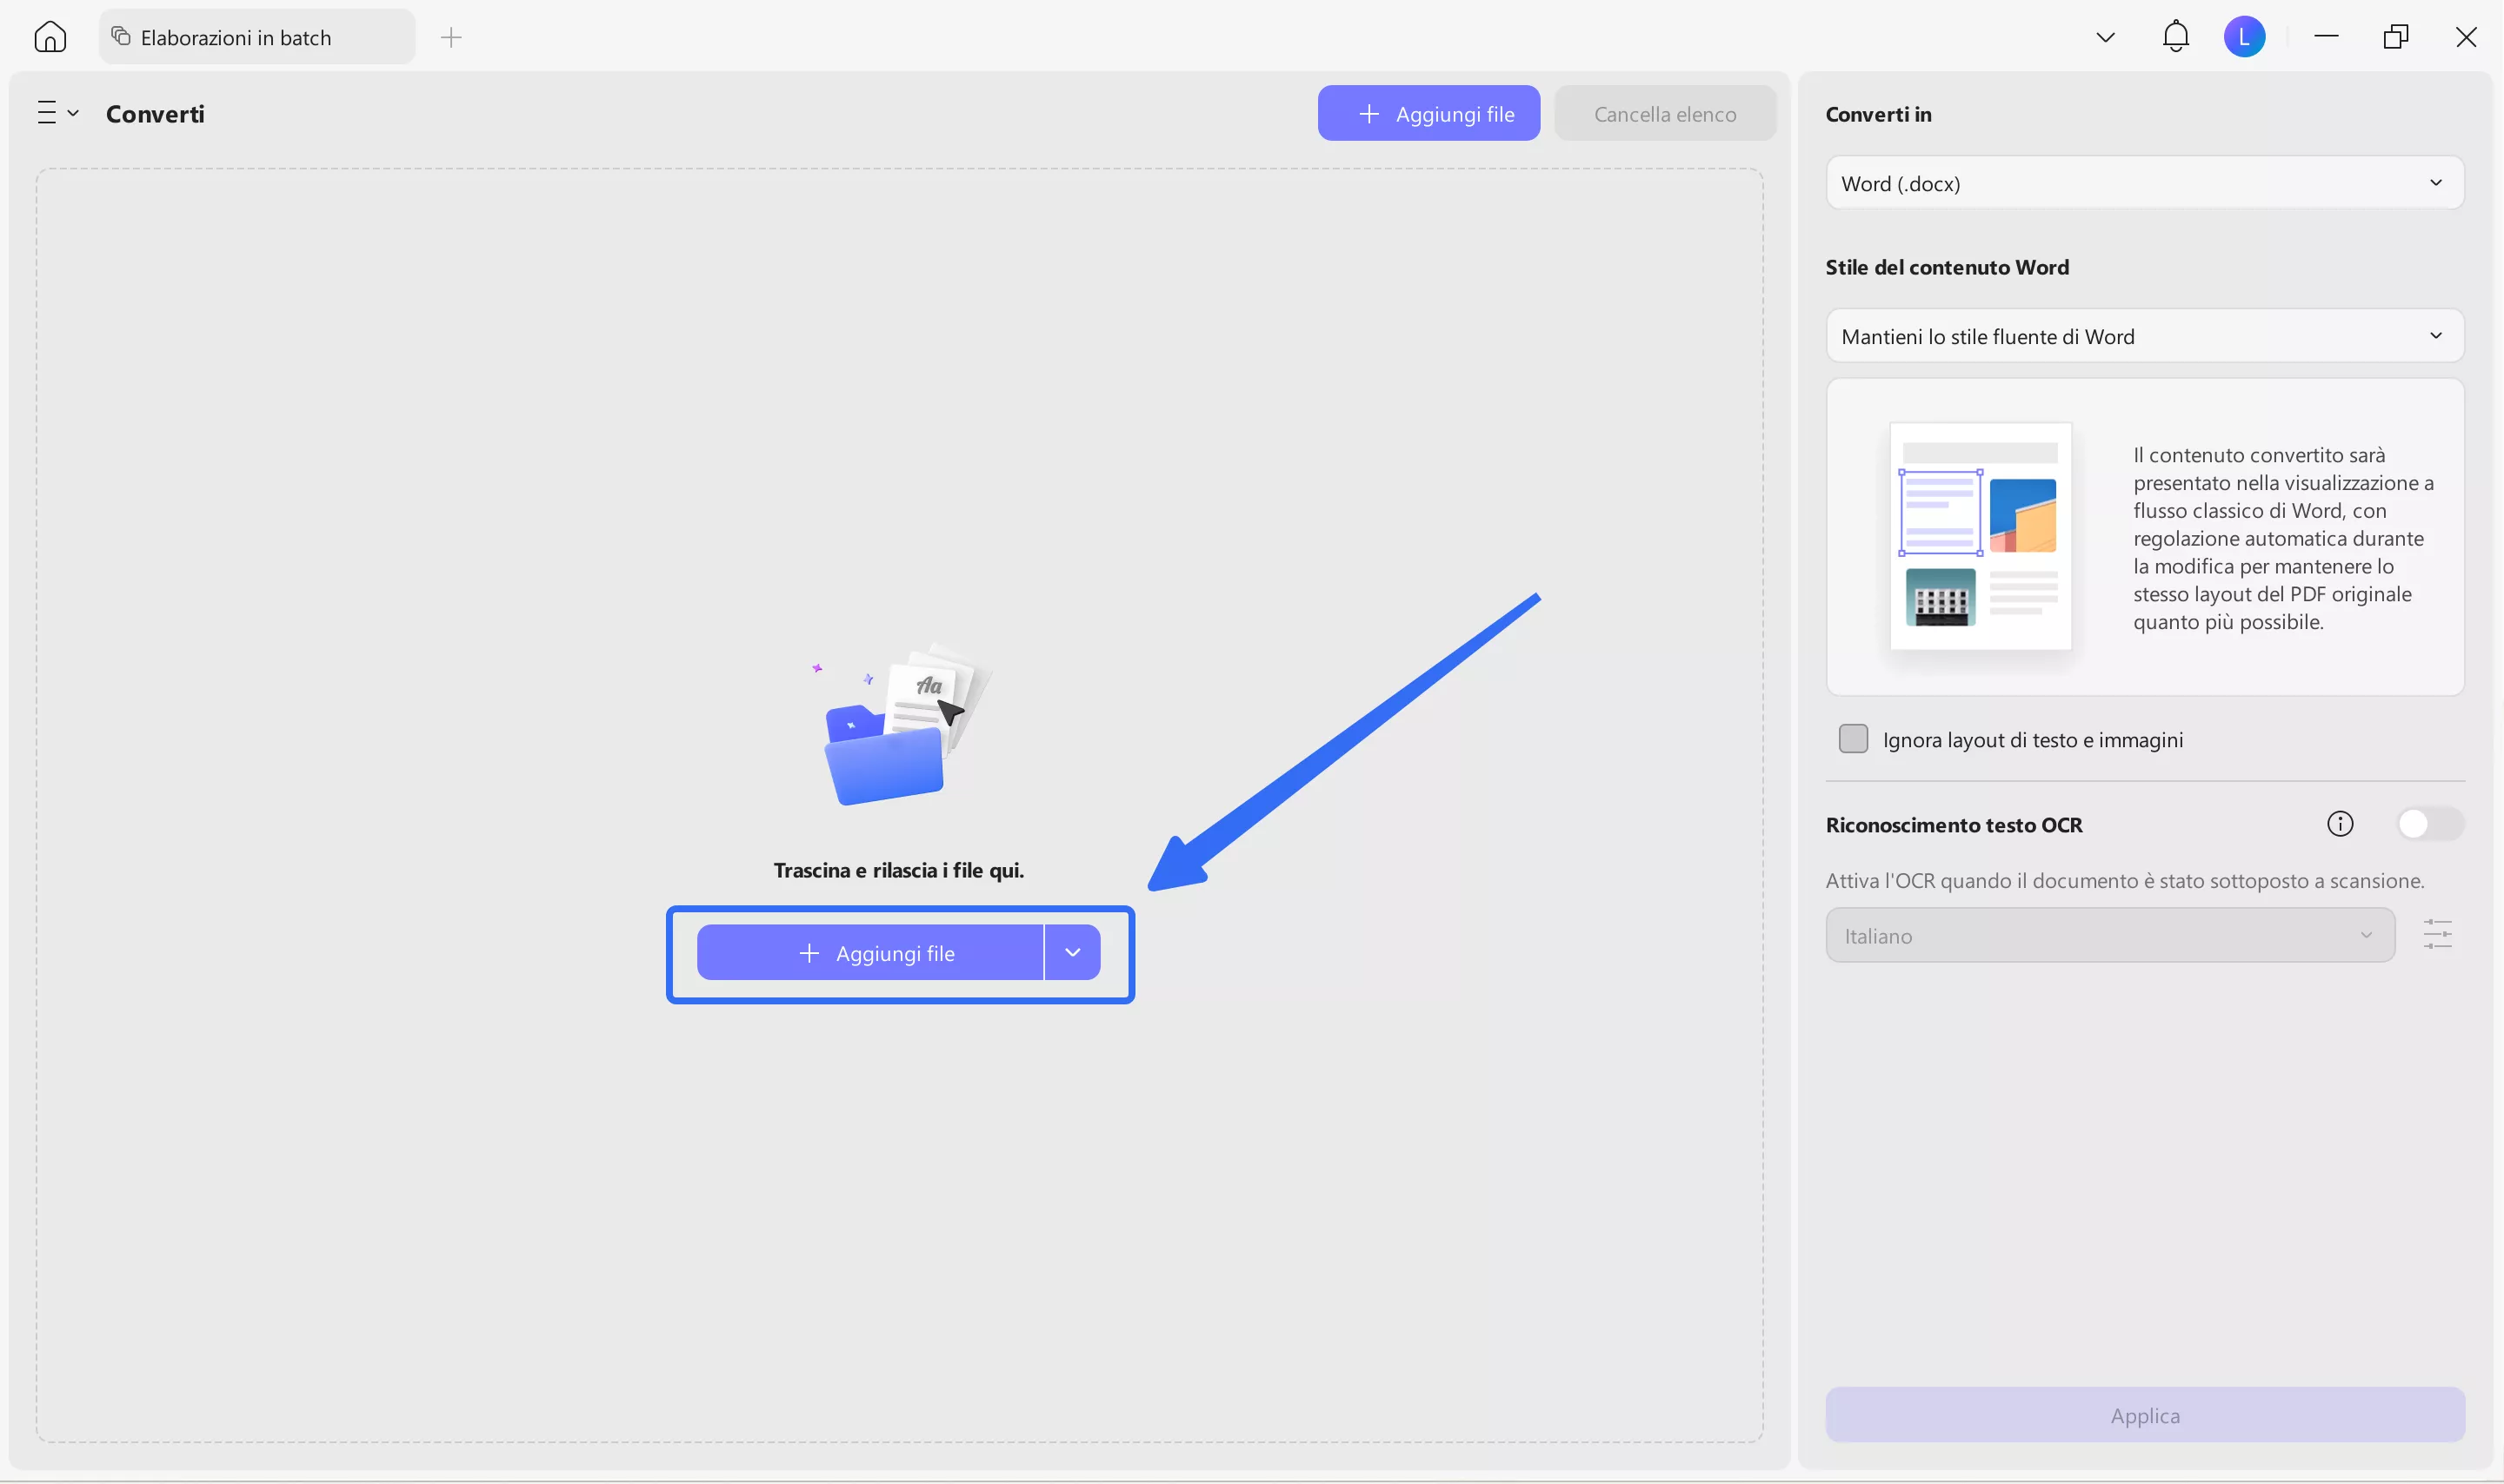The height and width of the screenshot is (1484, 2504).
Task: Open the notifications bell
Action: (x=2176, y=37)
